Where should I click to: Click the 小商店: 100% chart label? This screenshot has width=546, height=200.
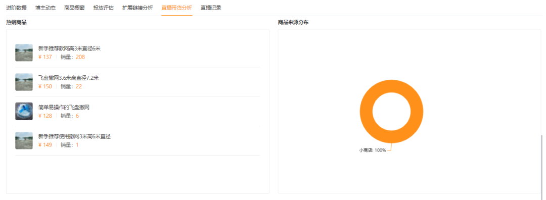coord(373,151)
